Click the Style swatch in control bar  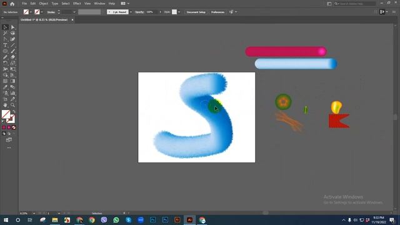pos(174,12)
